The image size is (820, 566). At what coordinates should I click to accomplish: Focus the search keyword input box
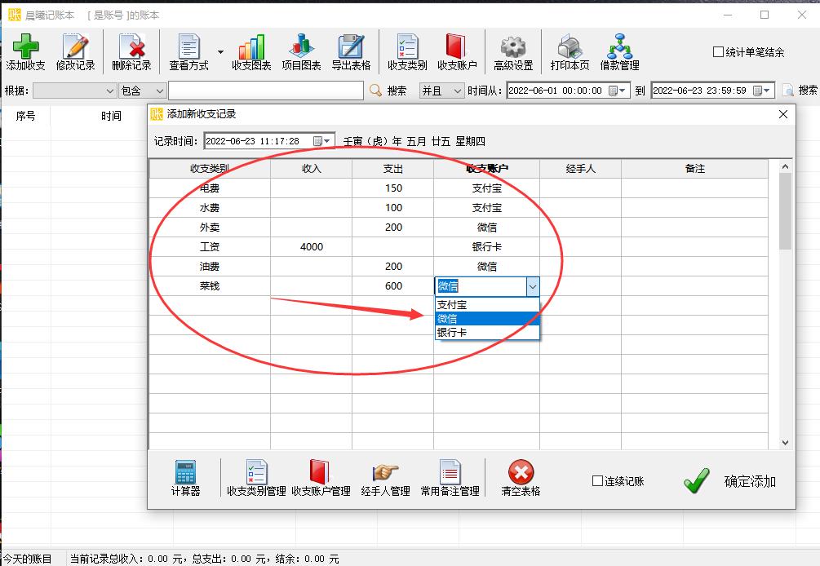pos(266,91)
